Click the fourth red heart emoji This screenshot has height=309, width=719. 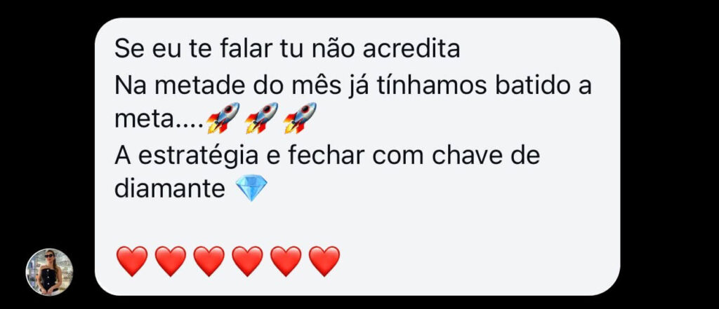tap(248, 261)
